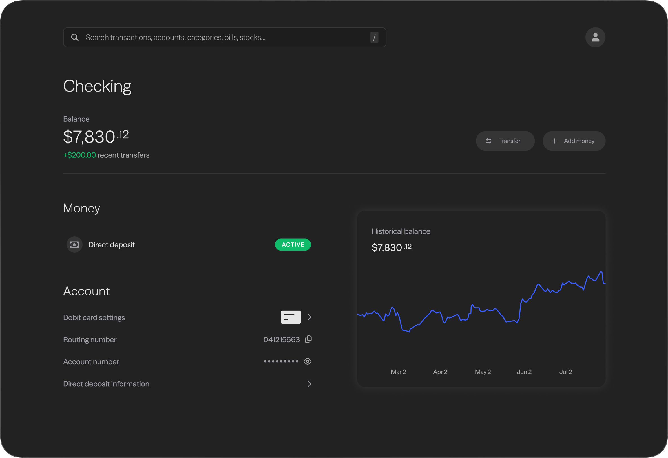Open the user profile avatar

point(595,38)
